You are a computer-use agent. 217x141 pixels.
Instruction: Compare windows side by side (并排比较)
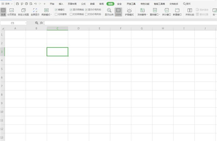pos(190,12)
